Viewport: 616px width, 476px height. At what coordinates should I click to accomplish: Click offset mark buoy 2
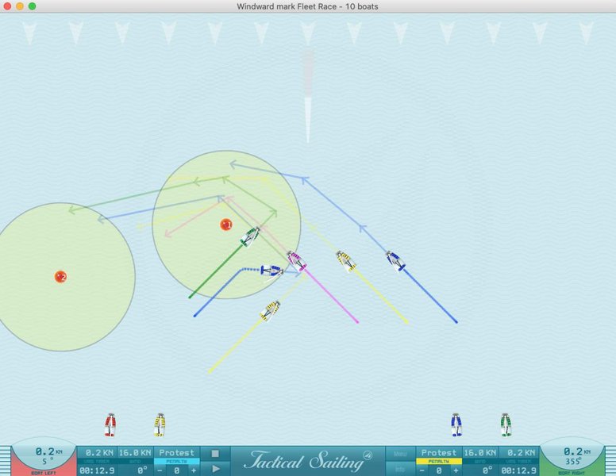pyautogui.click(x=60, y=277)
